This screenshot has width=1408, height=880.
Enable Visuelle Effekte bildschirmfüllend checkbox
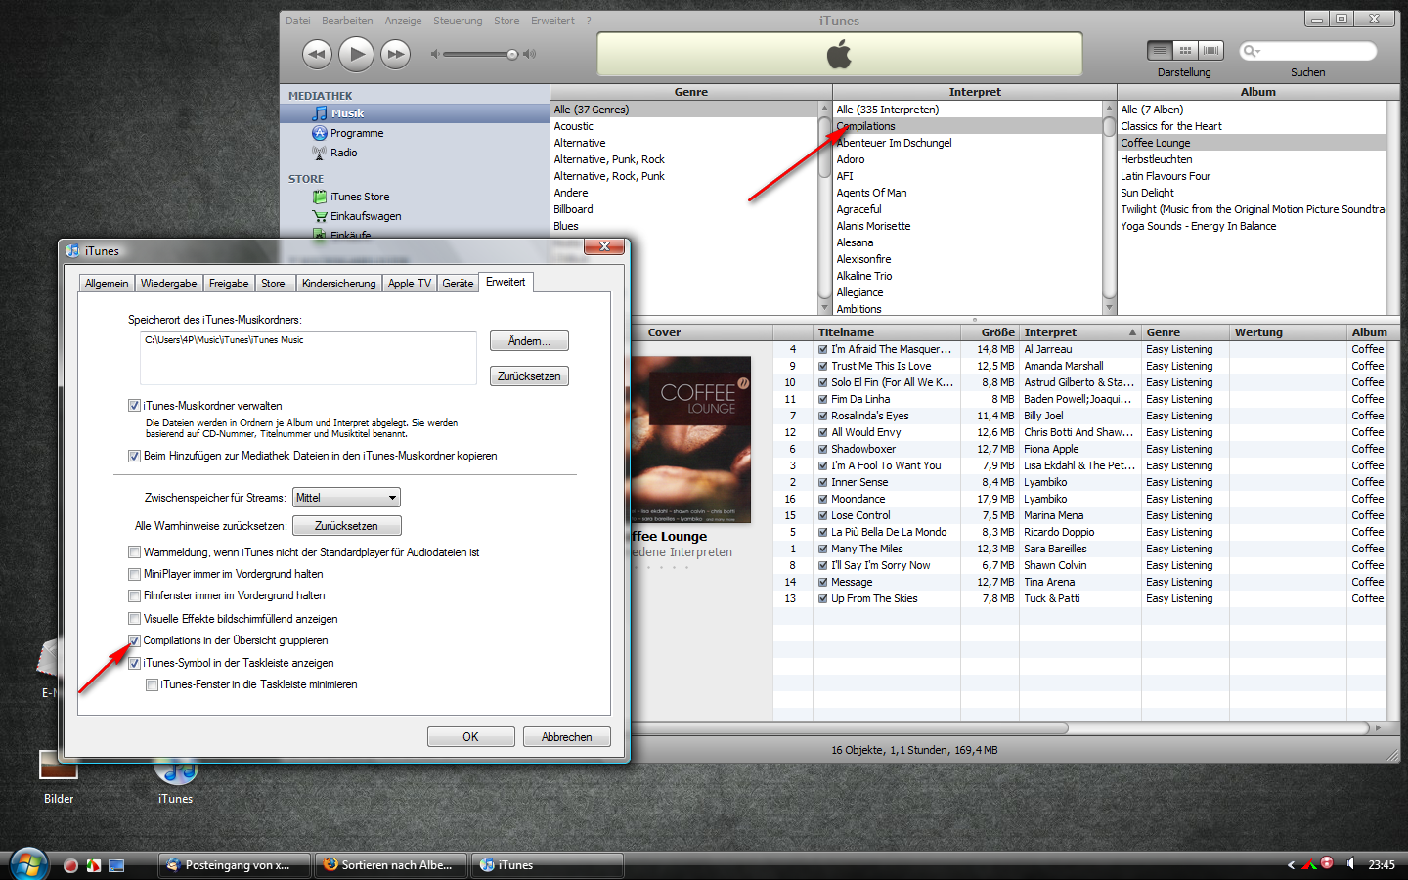pyautogui.click(x=134, y=619)
